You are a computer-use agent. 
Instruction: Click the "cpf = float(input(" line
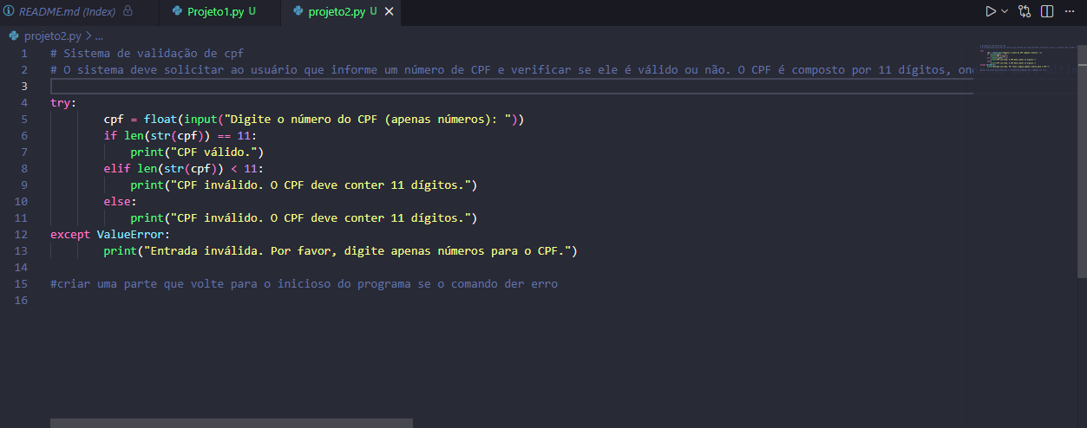click(x=313, y=120)
